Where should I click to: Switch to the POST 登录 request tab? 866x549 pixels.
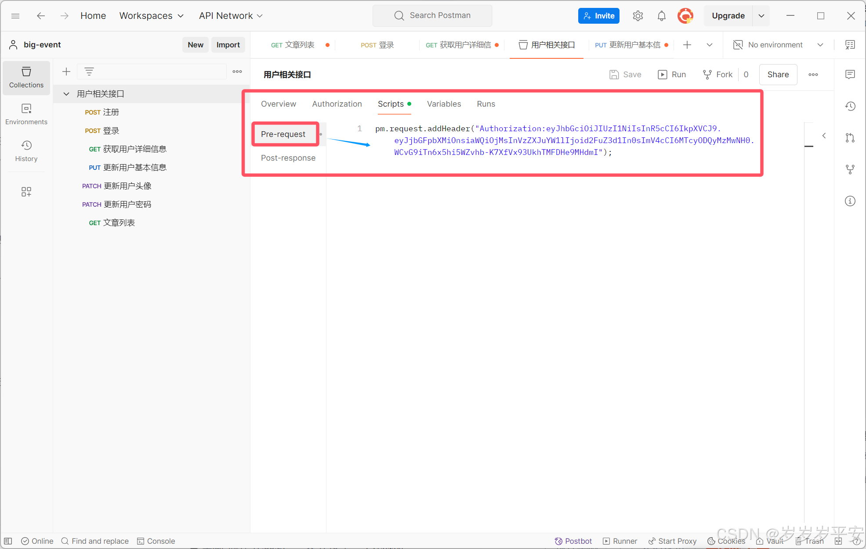point(377,45)
